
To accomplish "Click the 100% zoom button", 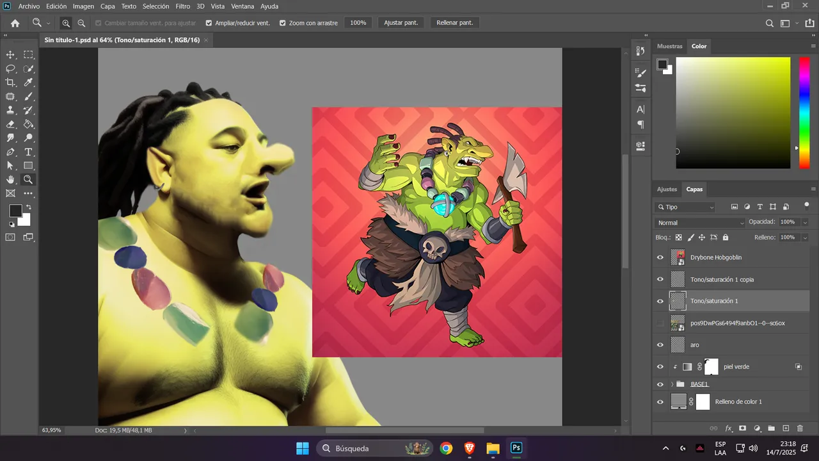I will point(358,23).
